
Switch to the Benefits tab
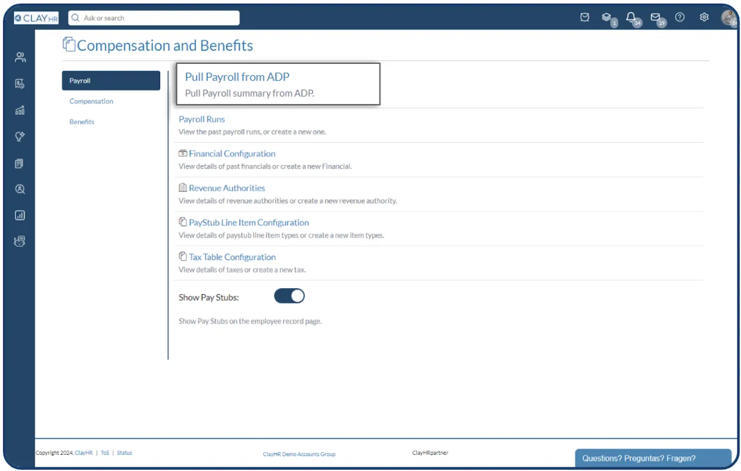[82, 121]
